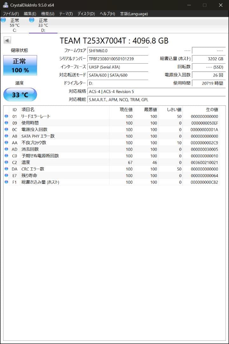Viewport: 229px width, 344px height.
Task: Click the 現在値 column header
Action: pyautogui.click(x=121, y=110)
